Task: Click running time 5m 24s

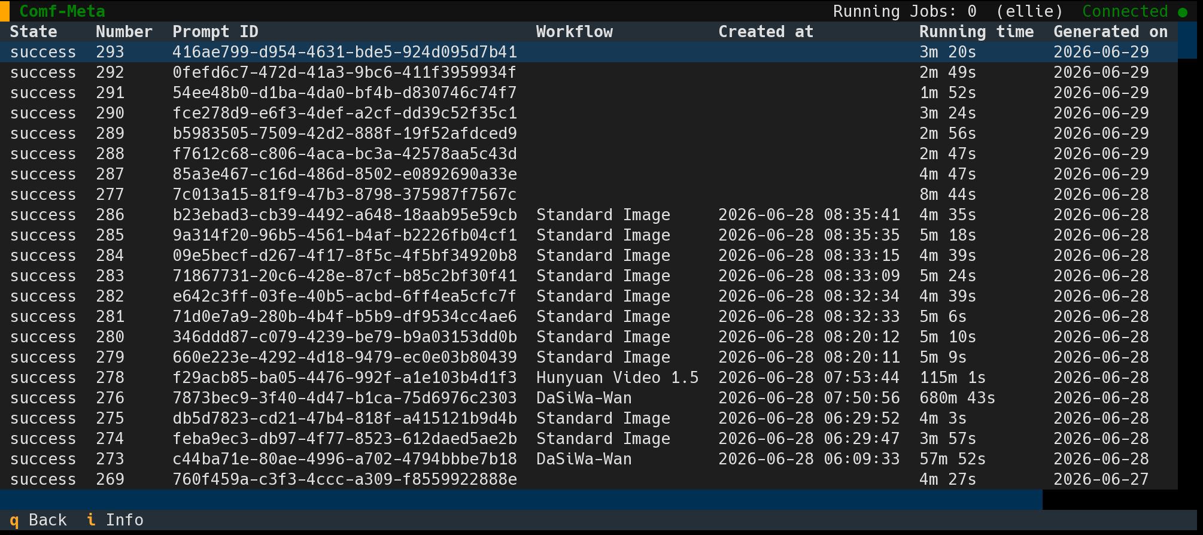Action: [948, 276]
